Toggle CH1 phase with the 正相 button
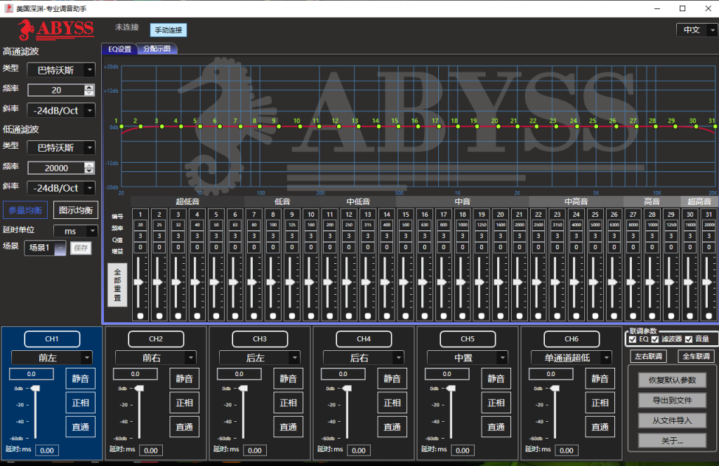 click(x=80, y=403)
